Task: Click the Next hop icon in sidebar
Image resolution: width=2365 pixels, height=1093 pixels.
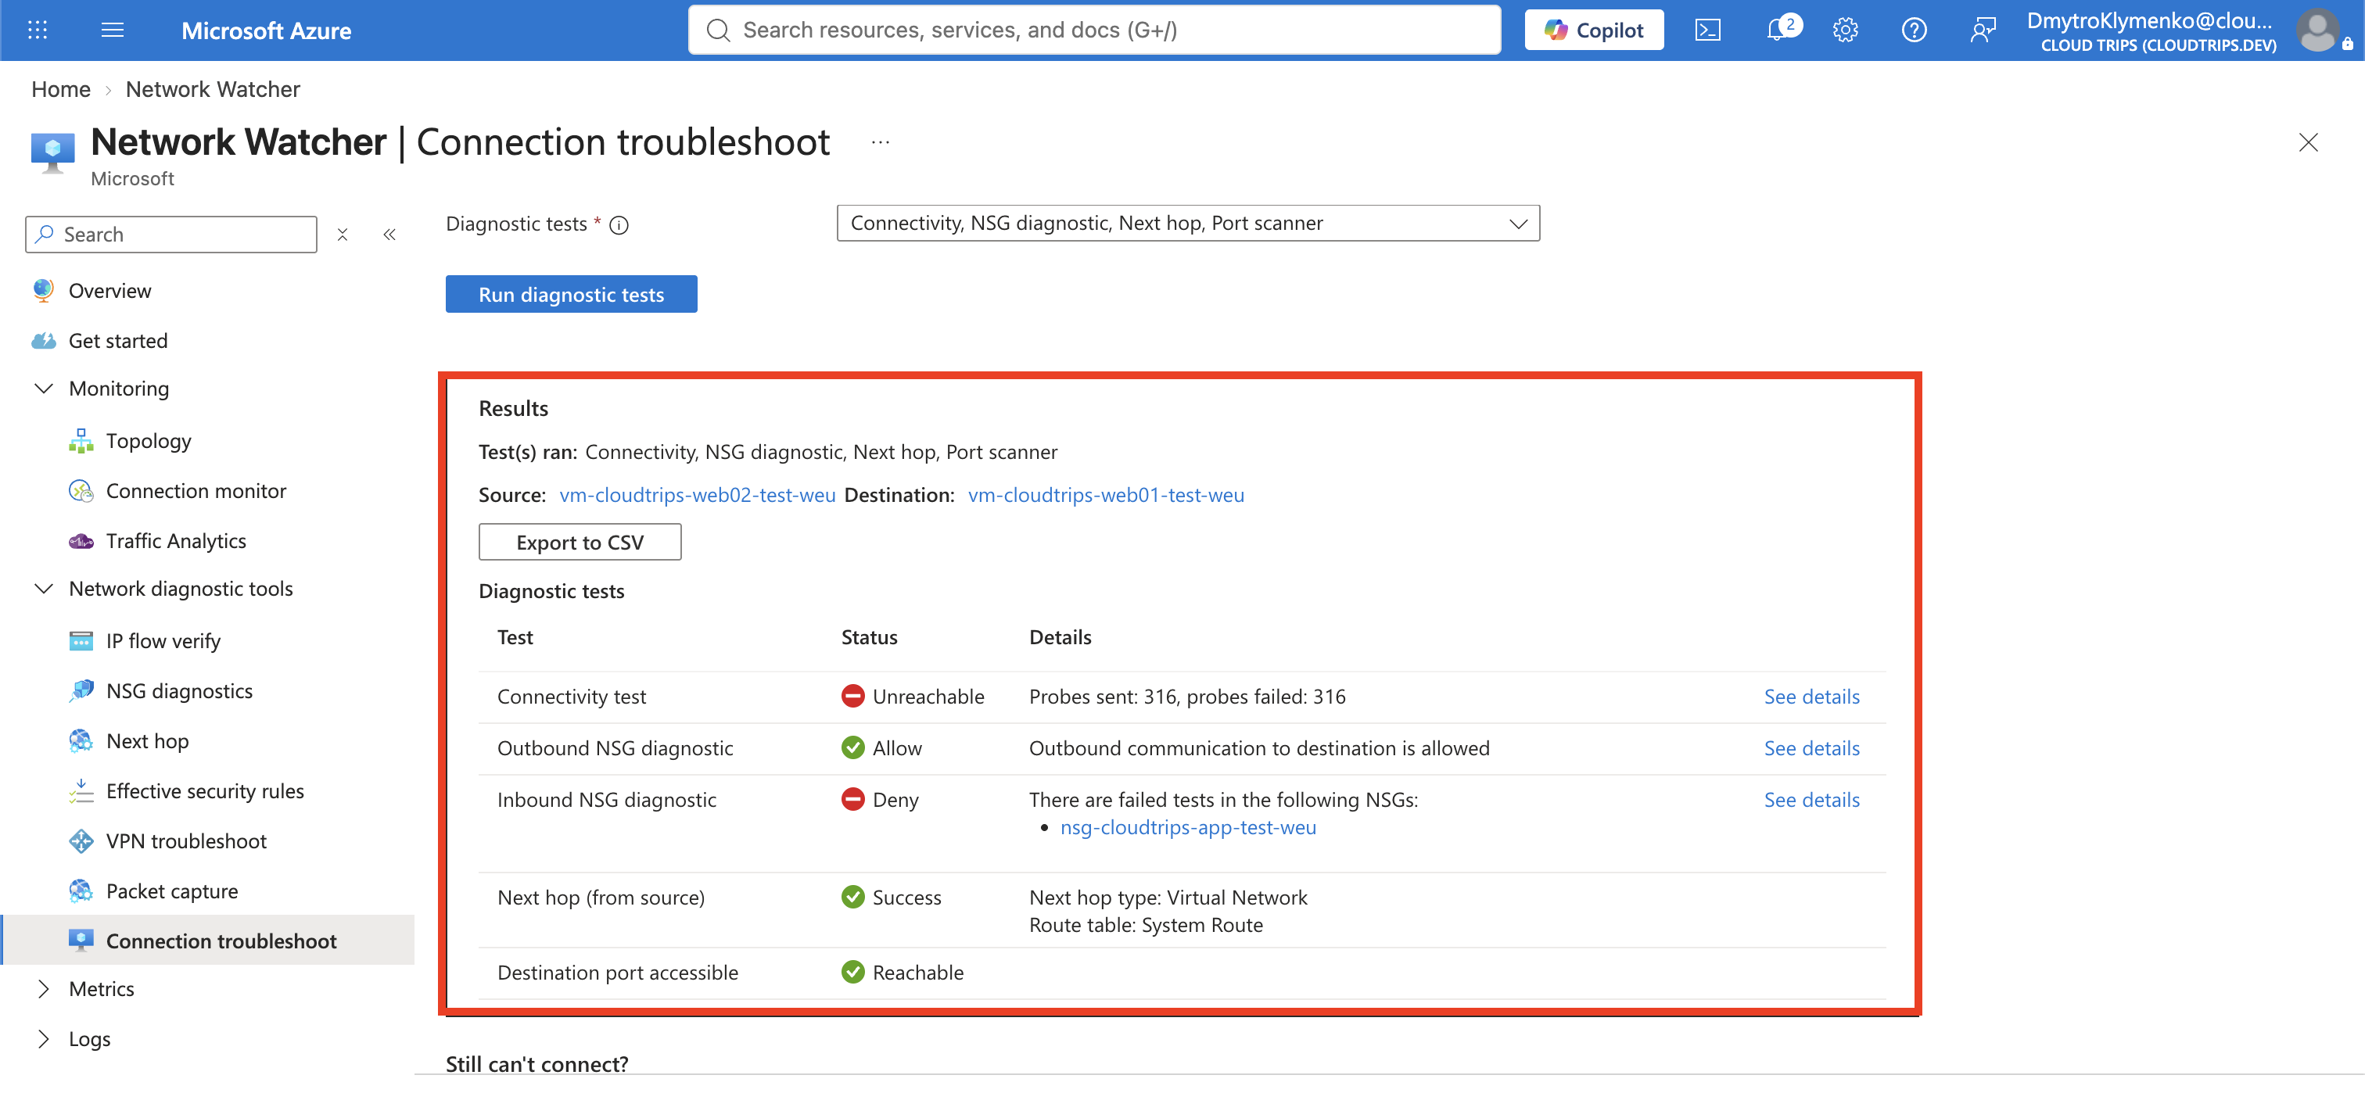Action: pos(81,740)
